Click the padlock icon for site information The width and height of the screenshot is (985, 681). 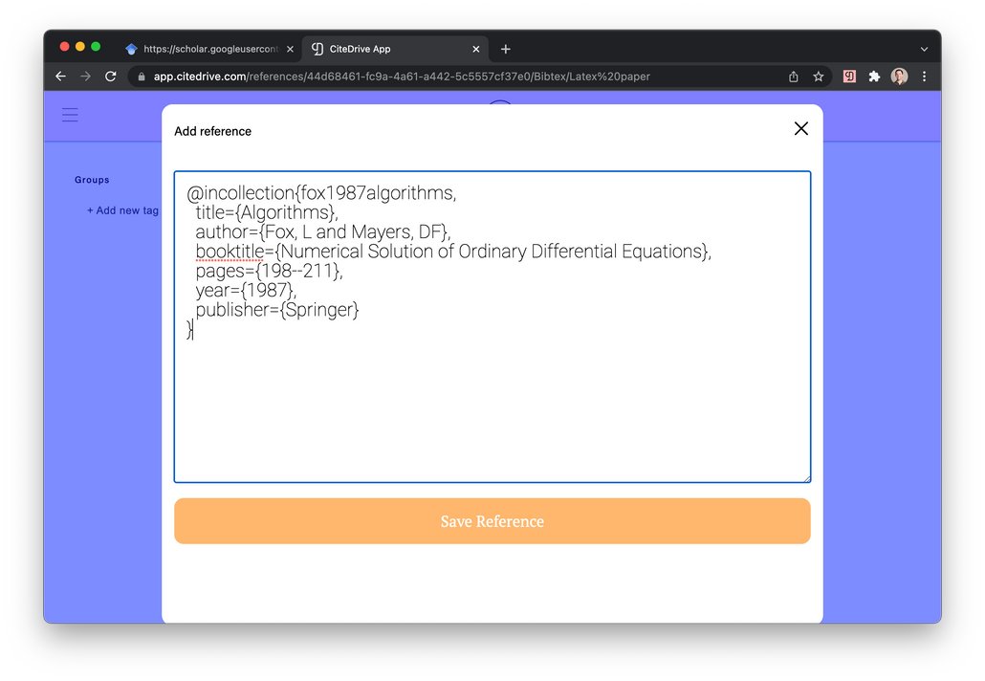pyautogui.click(x=142, y=76)
